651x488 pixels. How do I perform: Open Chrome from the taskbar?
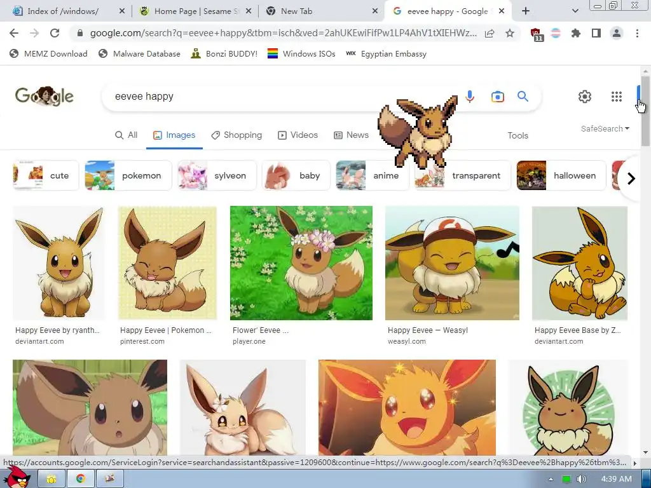click(81, 478)
